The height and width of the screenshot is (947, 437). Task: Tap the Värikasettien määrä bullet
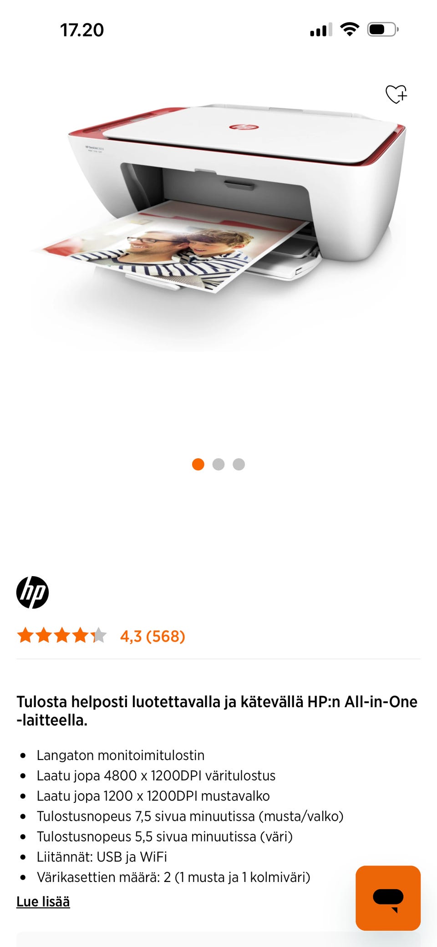coord(173,877)
